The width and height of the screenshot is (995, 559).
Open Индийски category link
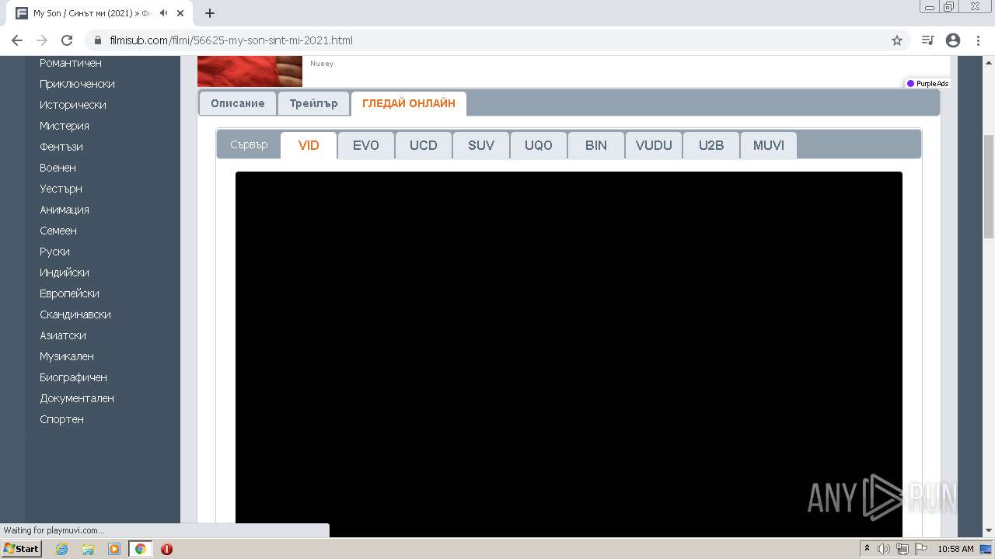[65, 273]
